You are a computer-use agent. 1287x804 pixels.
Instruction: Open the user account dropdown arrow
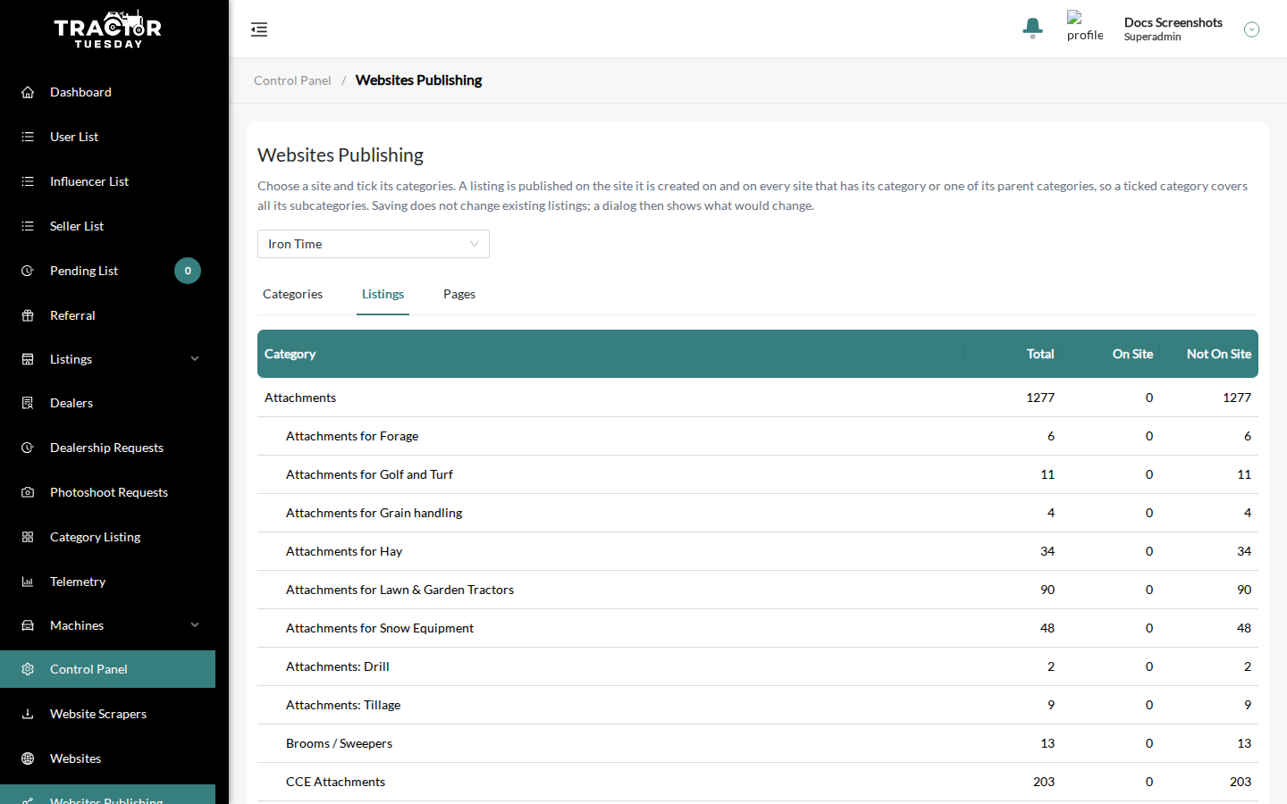point(1251,29)
